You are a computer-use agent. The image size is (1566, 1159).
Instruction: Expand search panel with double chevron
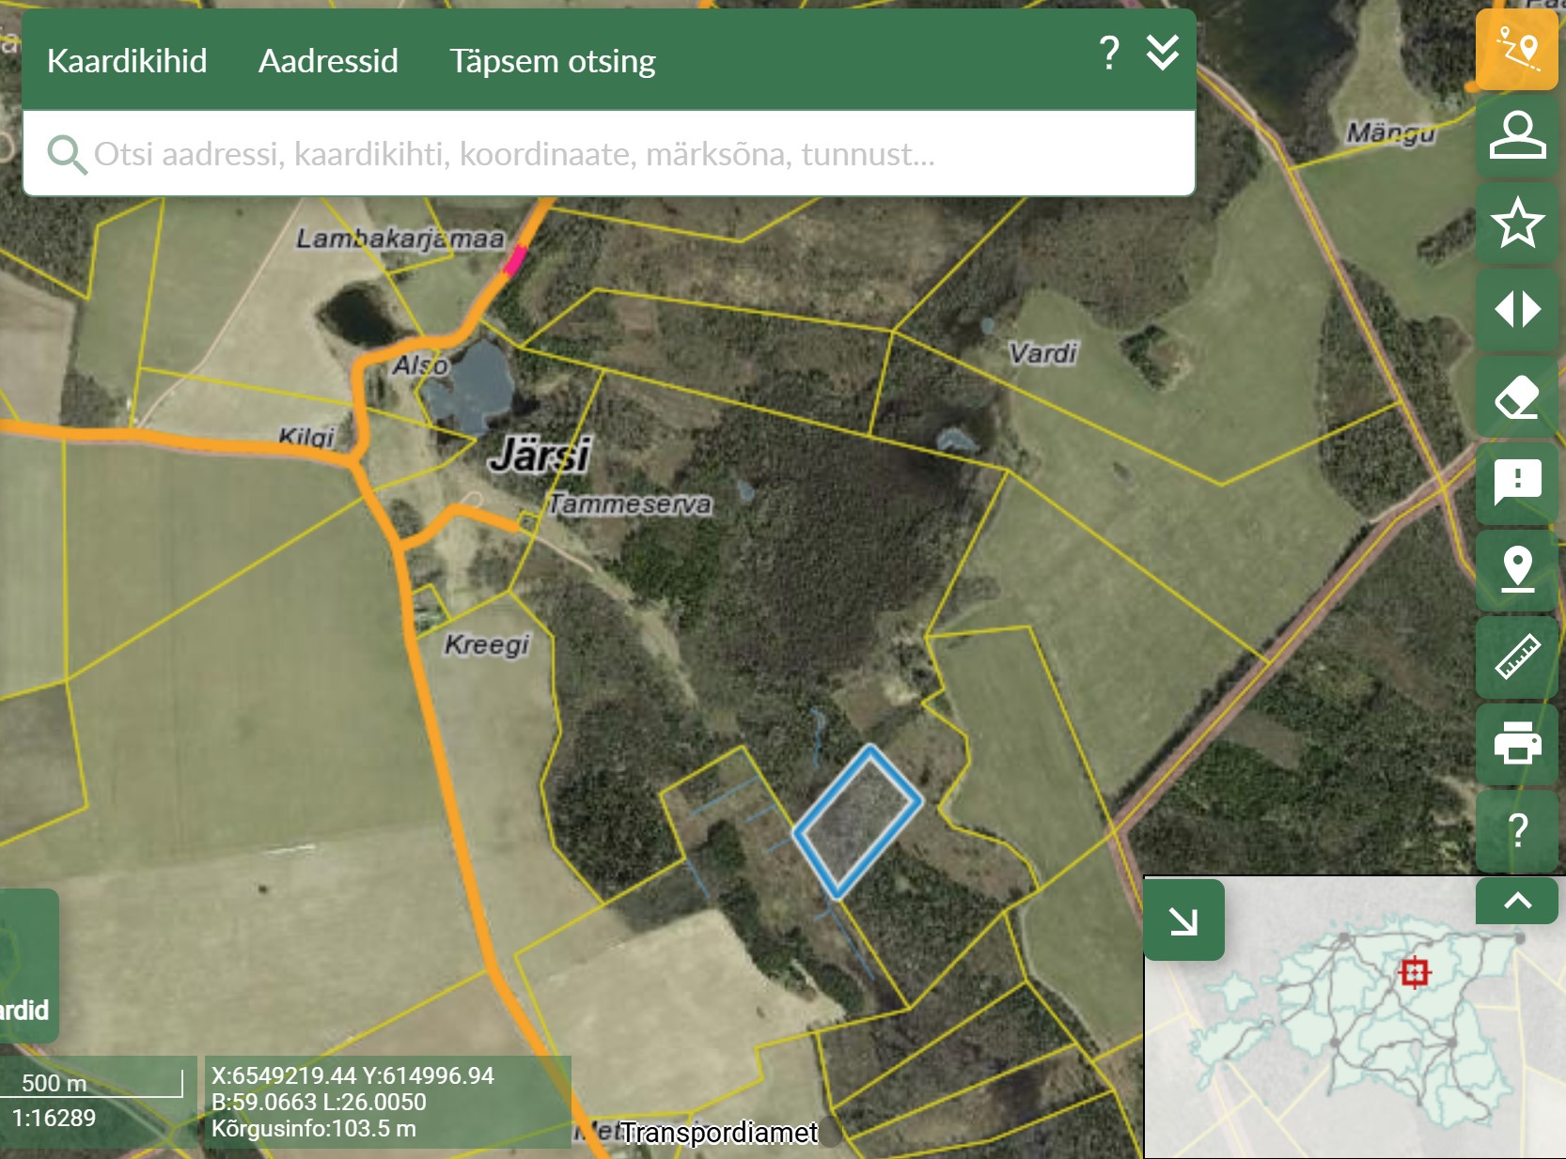pos(1163,54)
